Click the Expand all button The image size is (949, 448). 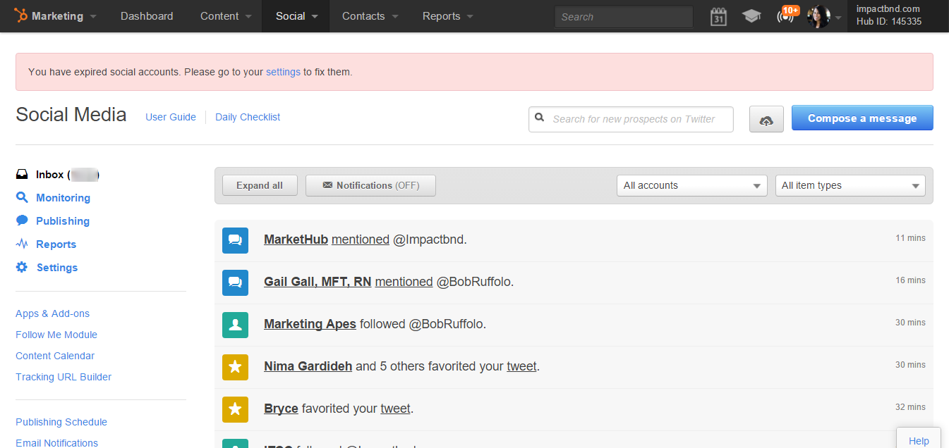(x=260, y=185)
